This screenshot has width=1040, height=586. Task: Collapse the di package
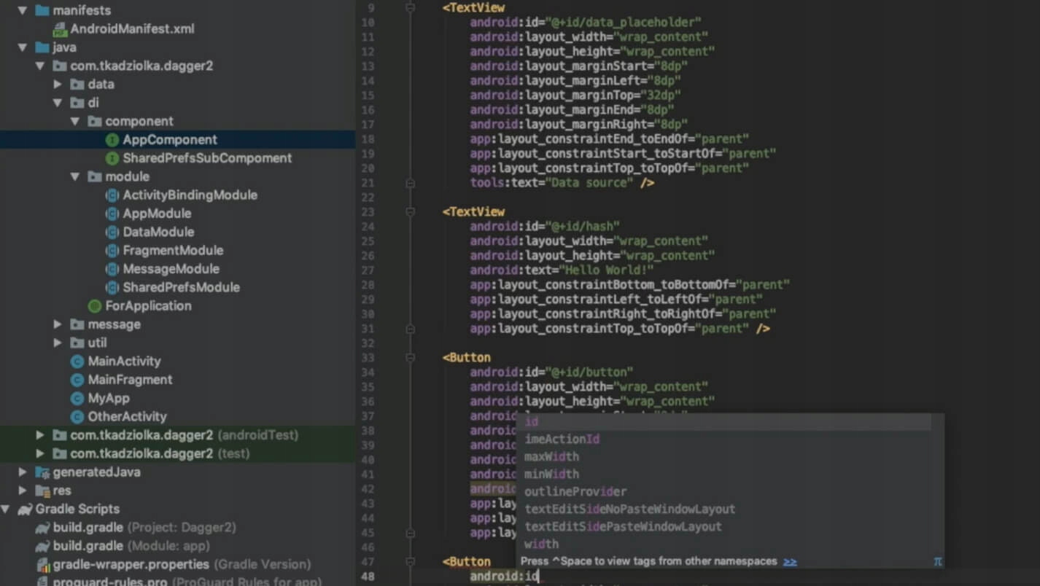click(x=58, y=103)
